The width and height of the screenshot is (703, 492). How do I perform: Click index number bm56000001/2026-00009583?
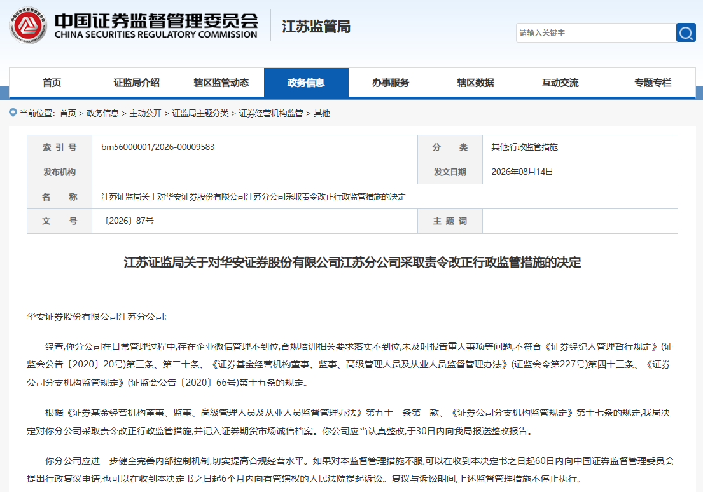click(158, 147)
